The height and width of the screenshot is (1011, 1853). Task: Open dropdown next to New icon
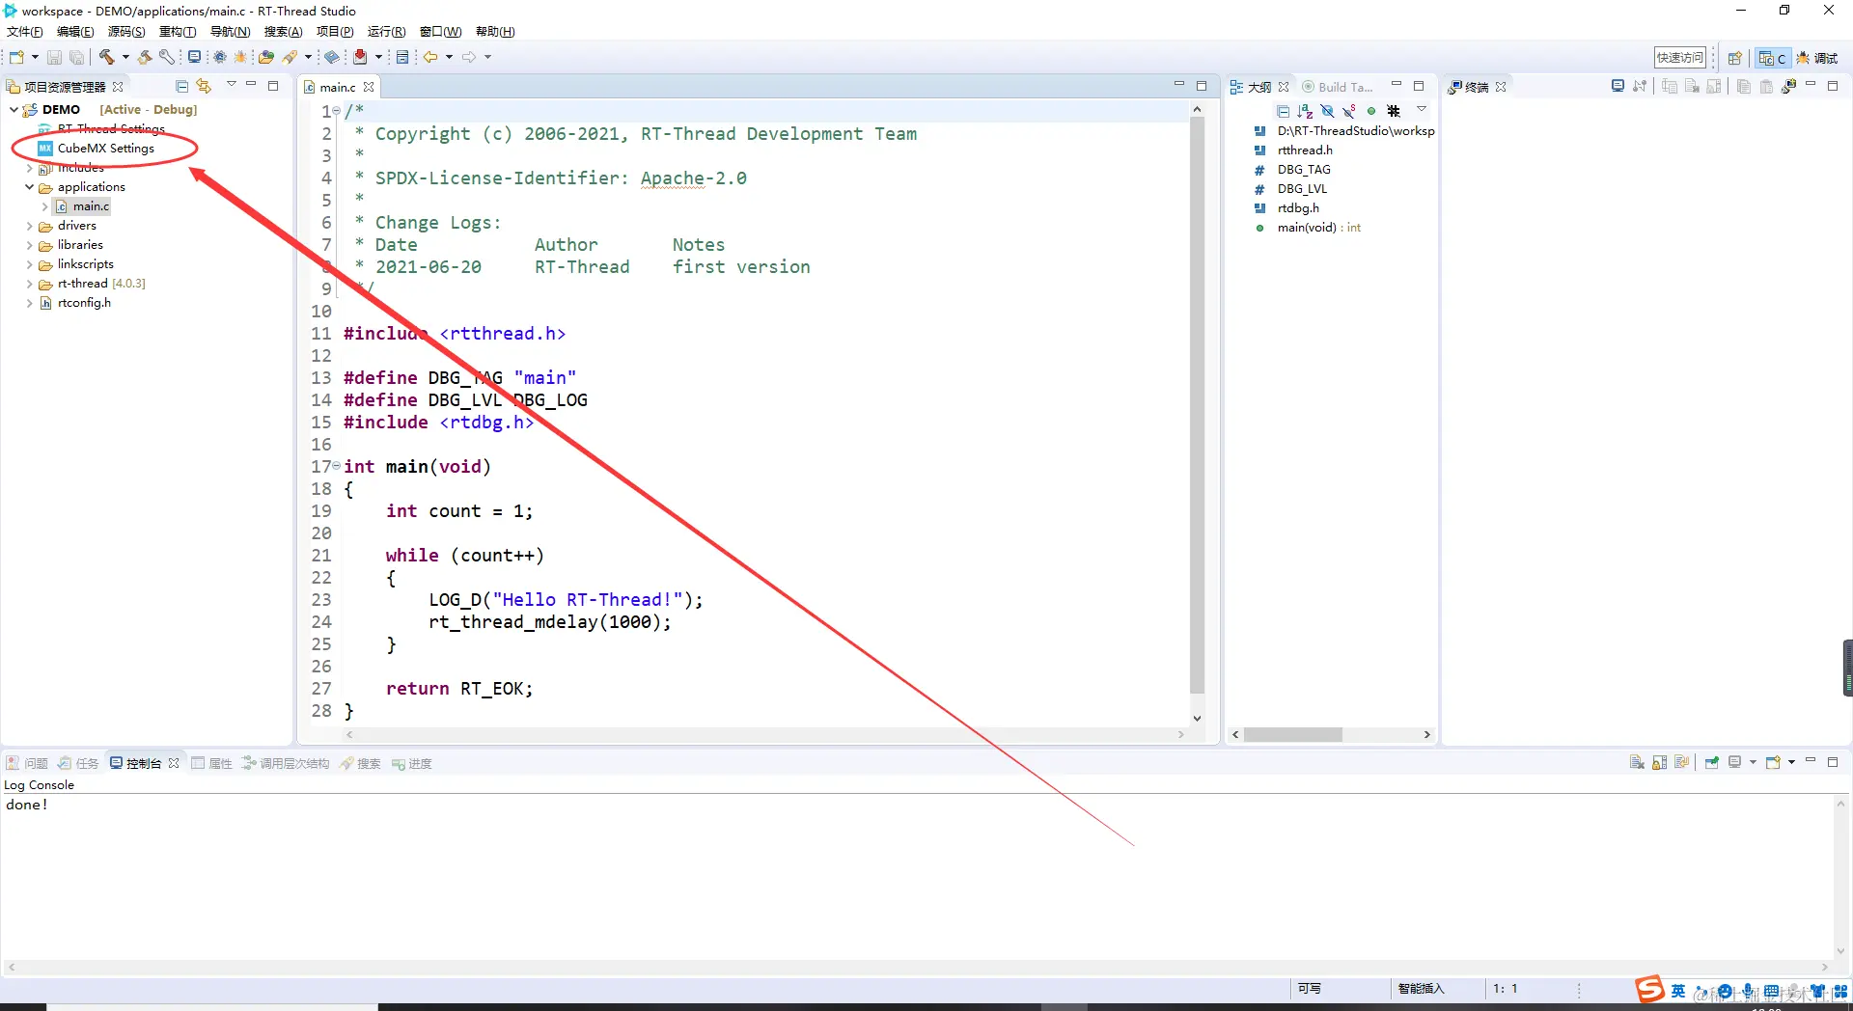[35, 57]
